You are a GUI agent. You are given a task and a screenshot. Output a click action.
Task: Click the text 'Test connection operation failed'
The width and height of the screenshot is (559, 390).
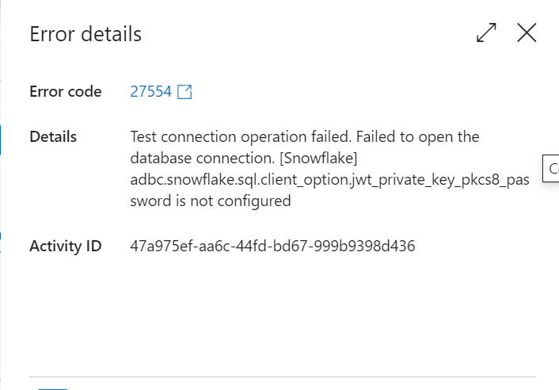pos(240,136)
